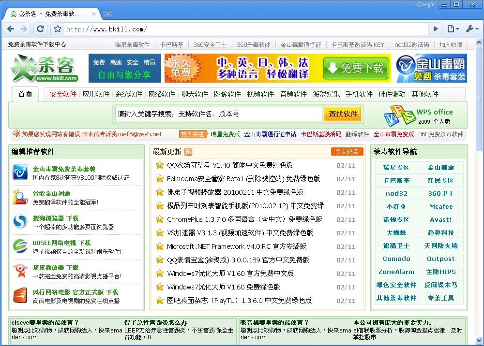Click the 搜狗浏览器 icon in the recommended list

(20, 222)
